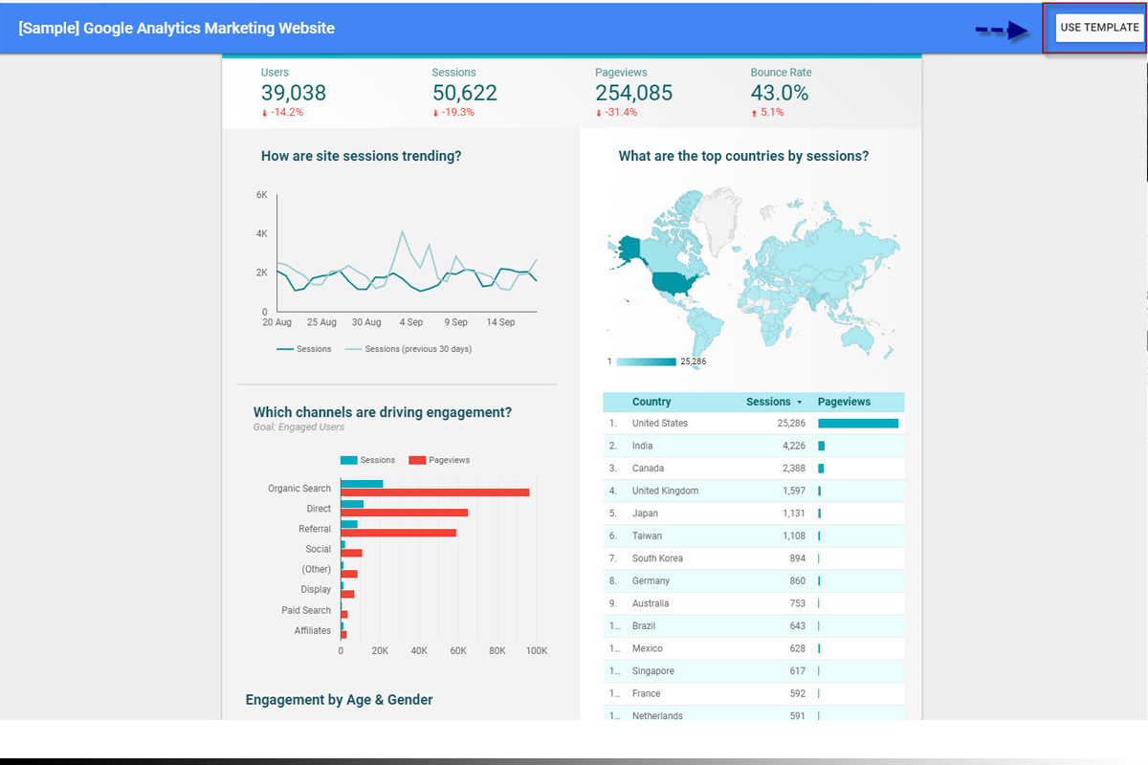
Task: Select the Japan table row
Action: [754, 514]
